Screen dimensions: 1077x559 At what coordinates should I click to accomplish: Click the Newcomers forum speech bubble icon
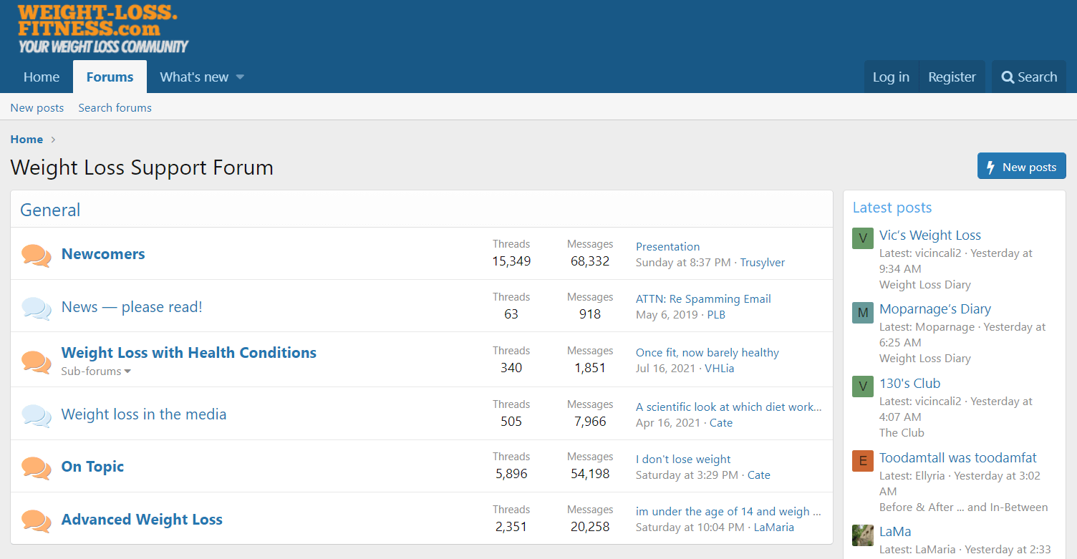37,255
